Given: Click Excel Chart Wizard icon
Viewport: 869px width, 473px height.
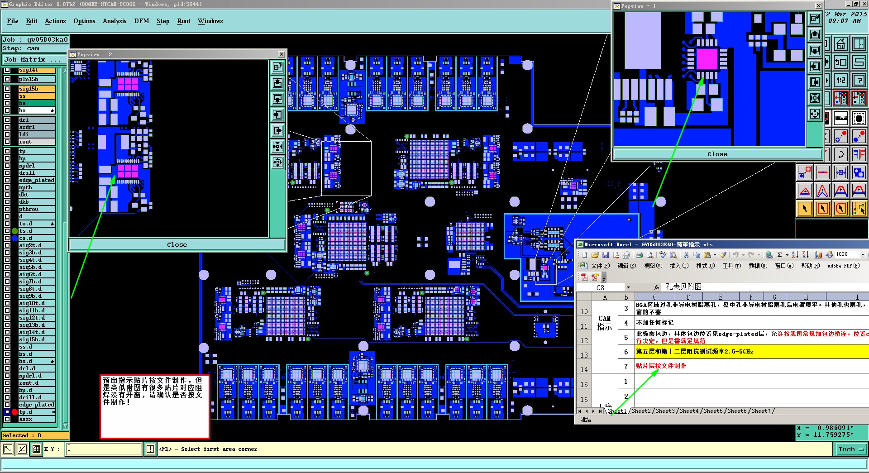Looking at the screenshot, I should pyautogui.click(x=819, y=255).
